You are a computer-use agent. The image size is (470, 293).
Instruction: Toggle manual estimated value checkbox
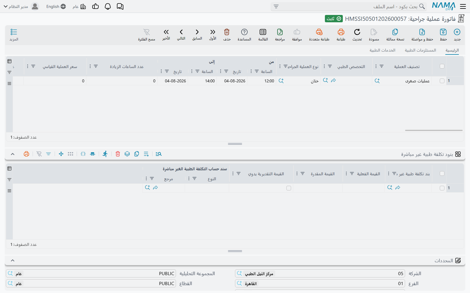coord(289,188)
